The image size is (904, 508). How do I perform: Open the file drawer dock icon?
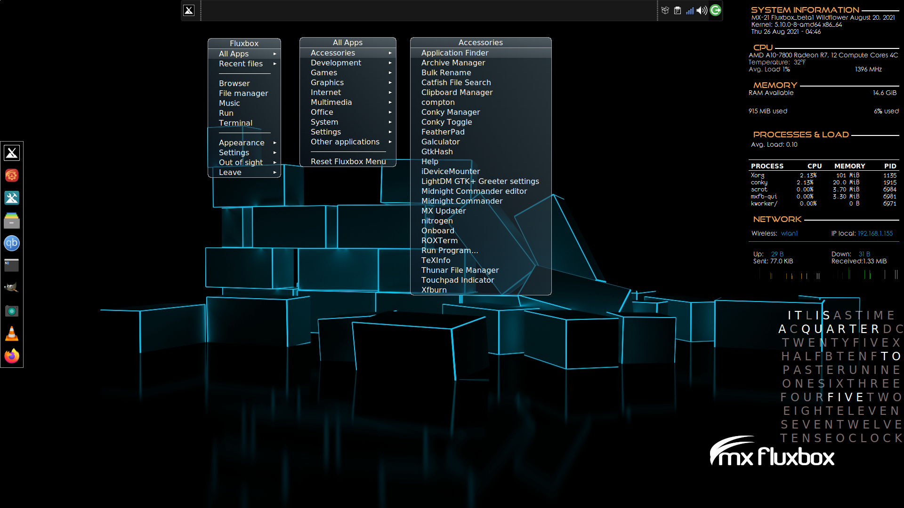pos(12,221)
